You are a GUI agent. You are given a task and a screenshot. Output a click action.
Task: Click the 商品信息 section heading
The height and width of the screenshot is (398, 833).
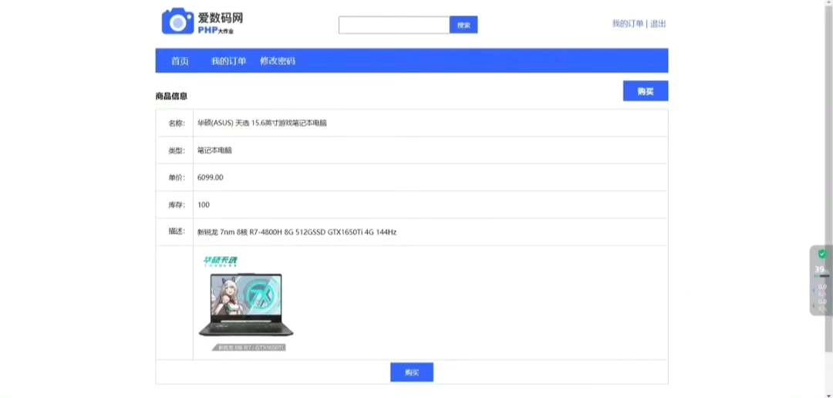[171, 96]
